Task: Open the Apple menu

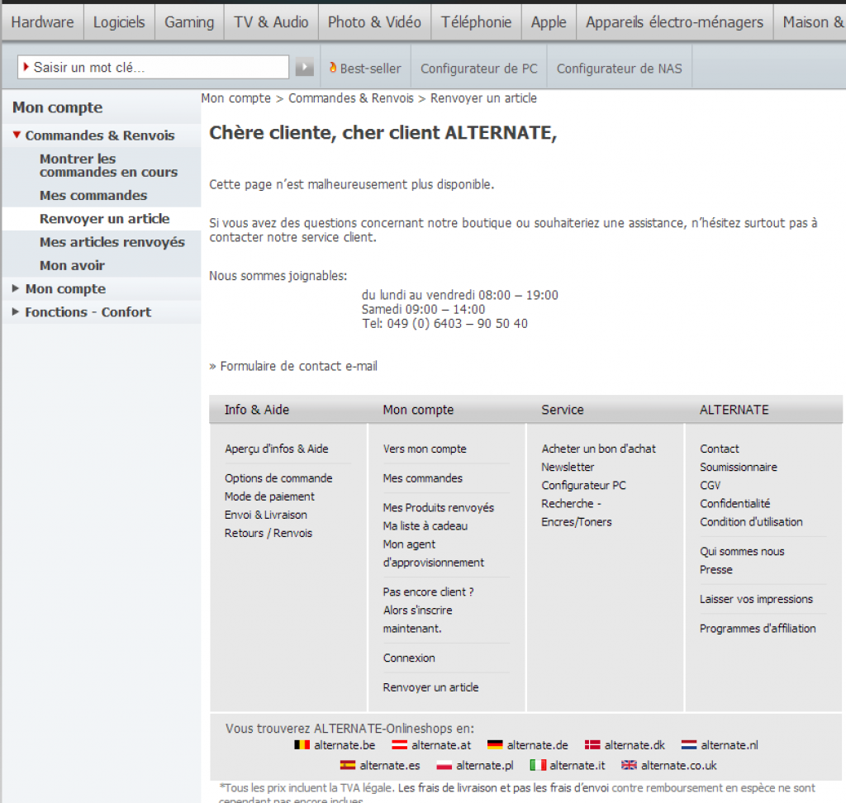Action: tap(549, 22)
